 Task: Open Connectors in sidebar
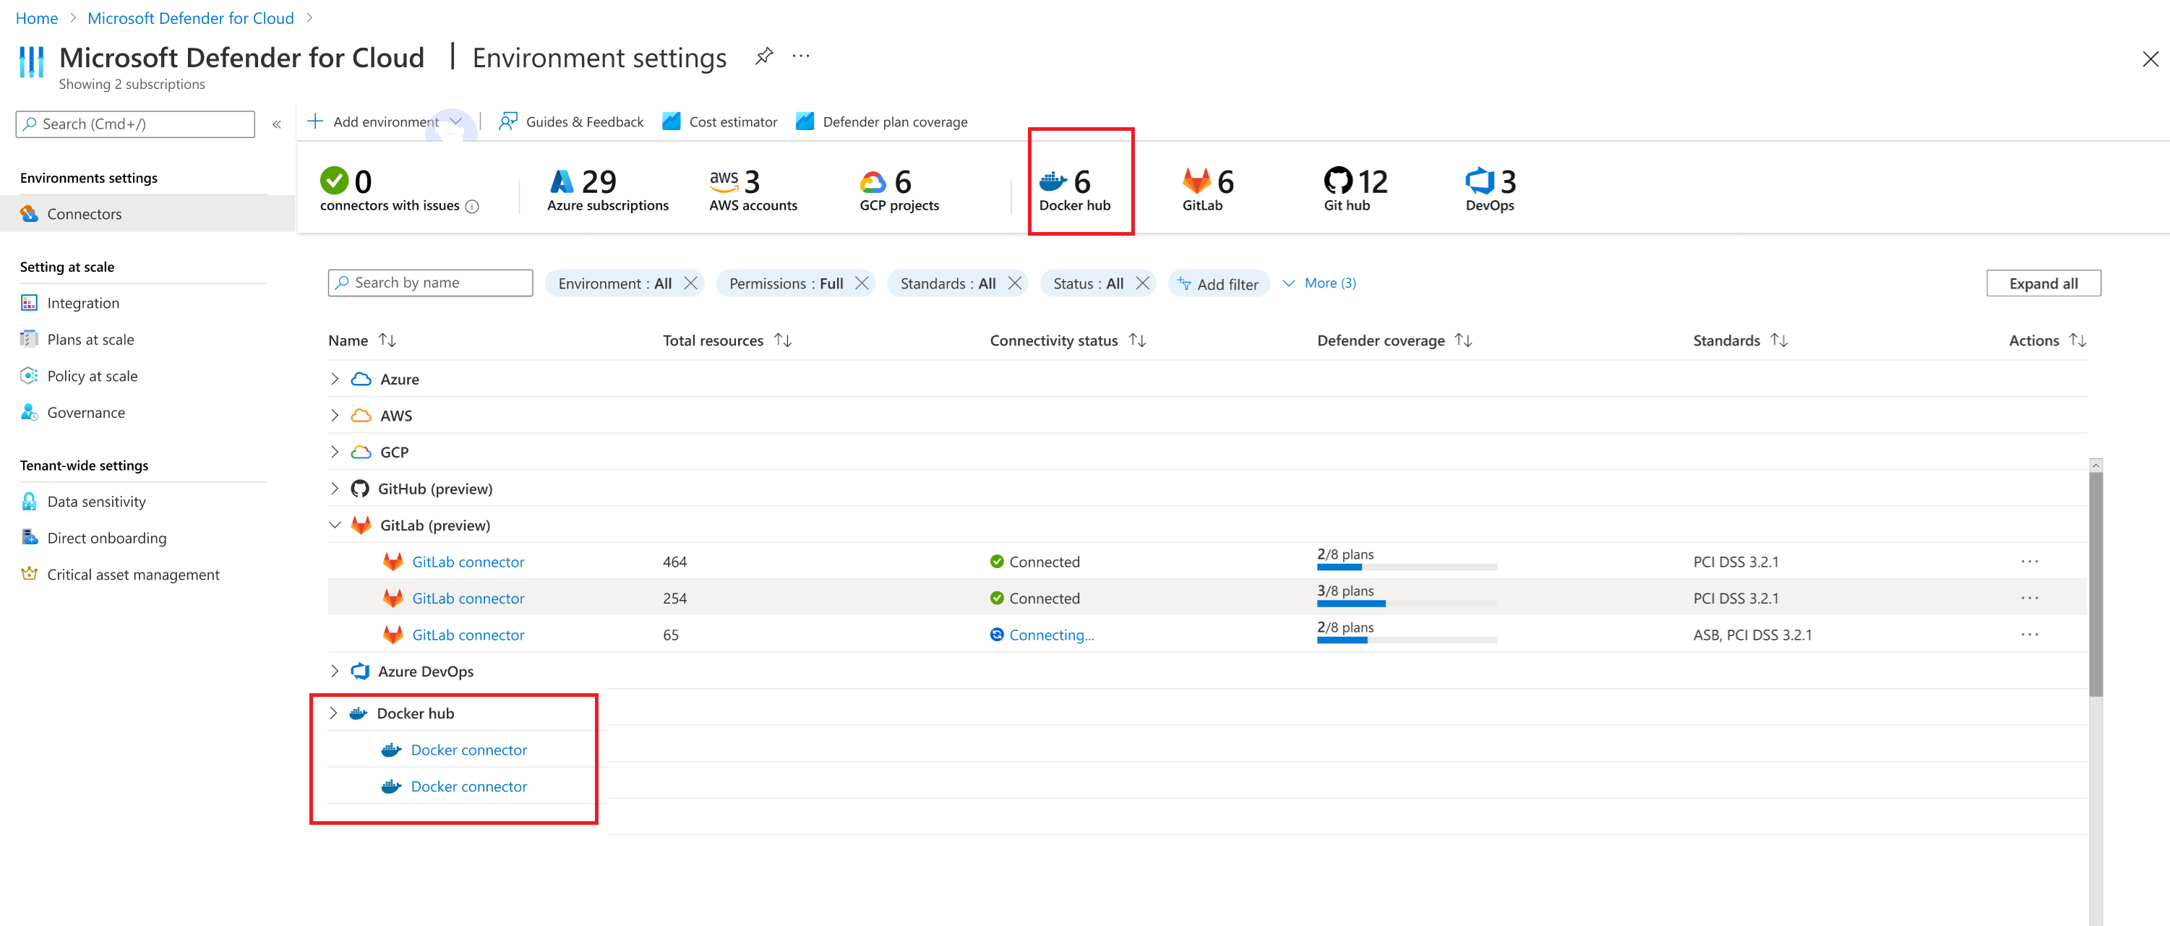pyautogui.click(x=147, y=214)
